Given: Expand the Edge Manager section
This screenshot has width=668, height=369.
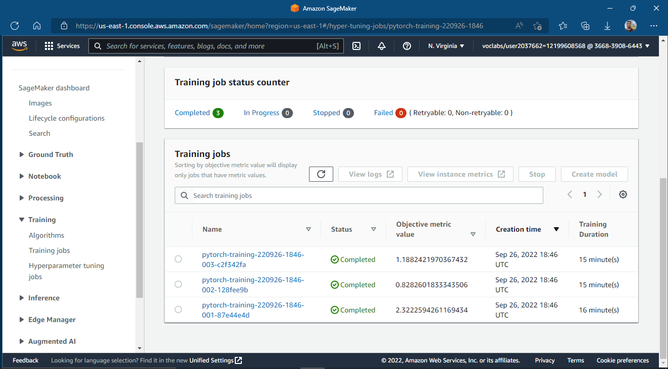Looking at the screenshot, I should click(22, 320).
